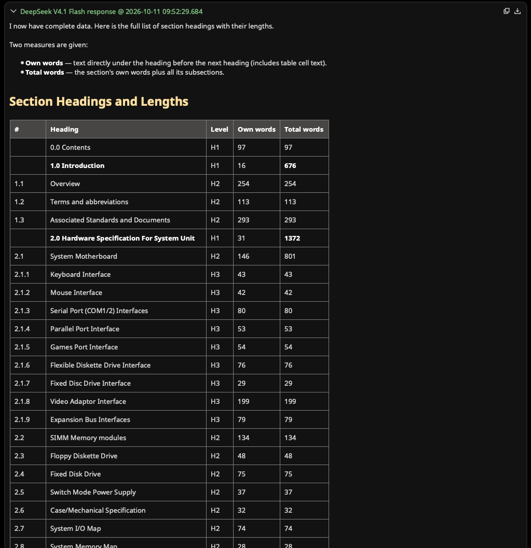Click the '#' column header
The image size is (531, 548).
click(28, 129)
